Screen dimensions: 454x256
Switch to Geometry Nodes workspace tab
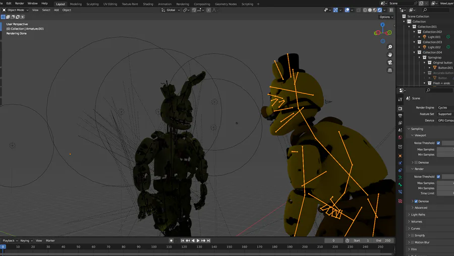coord(225,4)
